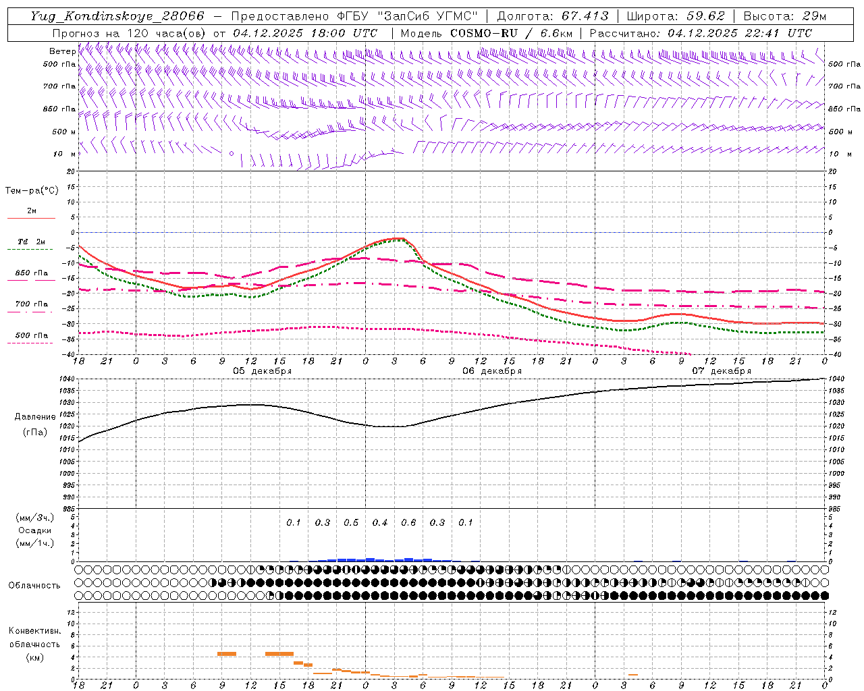This screenshot has height=691, width=864.
Task: Click the 700 гПа entry in temperature legend
Action: (32, 304)
